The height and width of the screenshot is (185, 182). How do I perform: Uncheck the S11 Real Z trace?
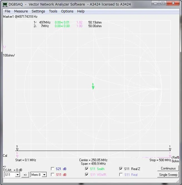[121, 169]
